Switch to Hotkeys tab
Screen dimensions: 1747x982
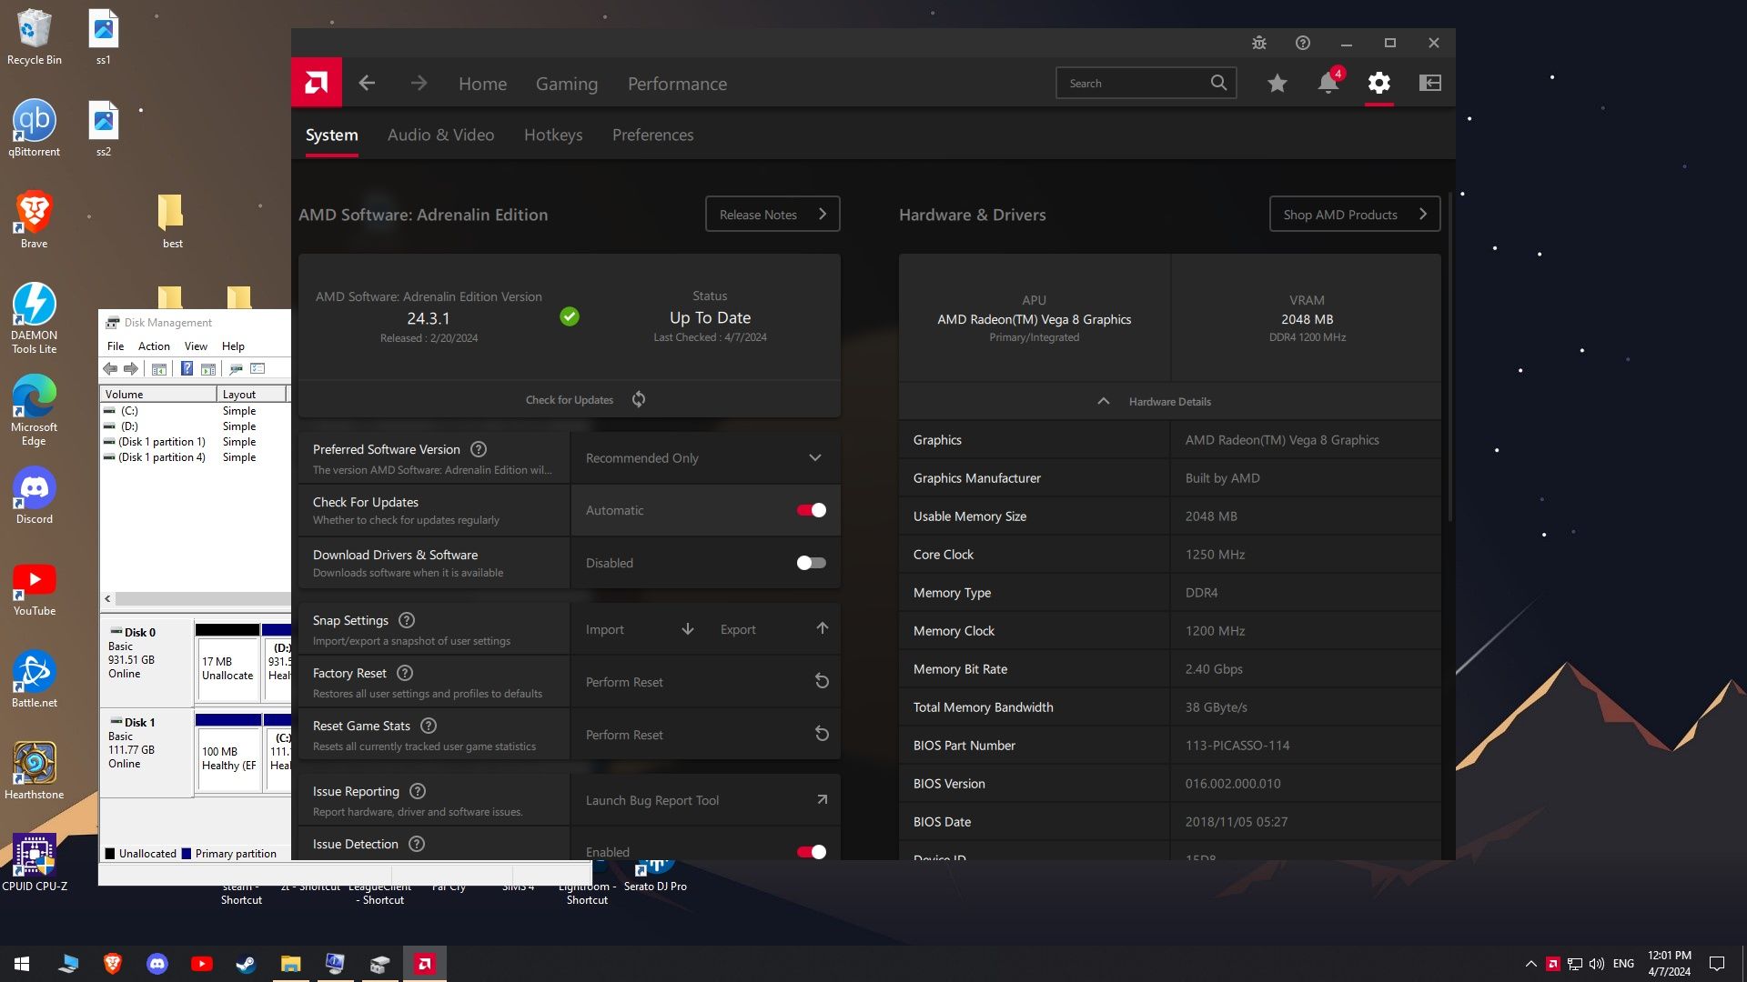tap(553, 135)
